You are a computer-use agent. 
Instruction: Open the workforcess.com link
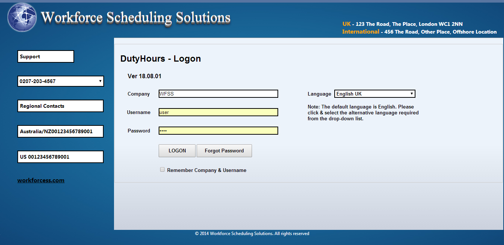coord(41,180)
